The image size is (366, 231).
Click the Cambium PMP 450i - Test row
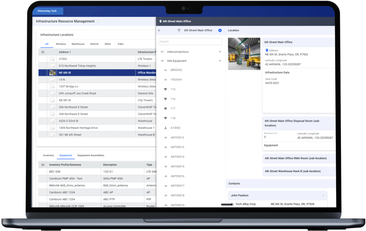97,178
